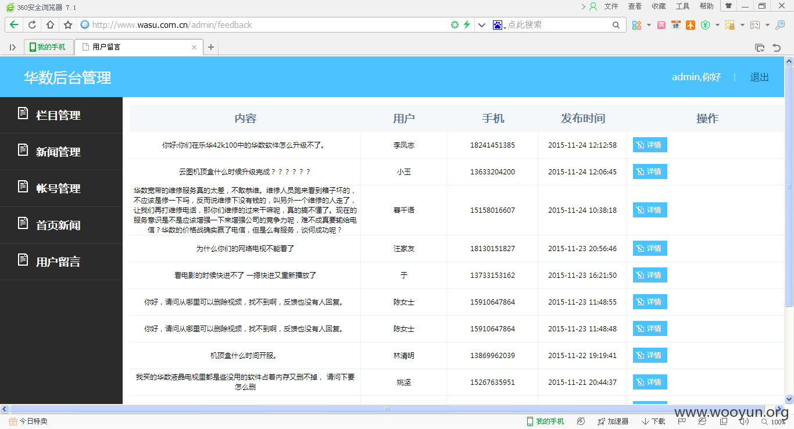Expand the chevron left of login avatar
Image resolution: width=794 pixels, height=429 pixels.
pos(583,6)
